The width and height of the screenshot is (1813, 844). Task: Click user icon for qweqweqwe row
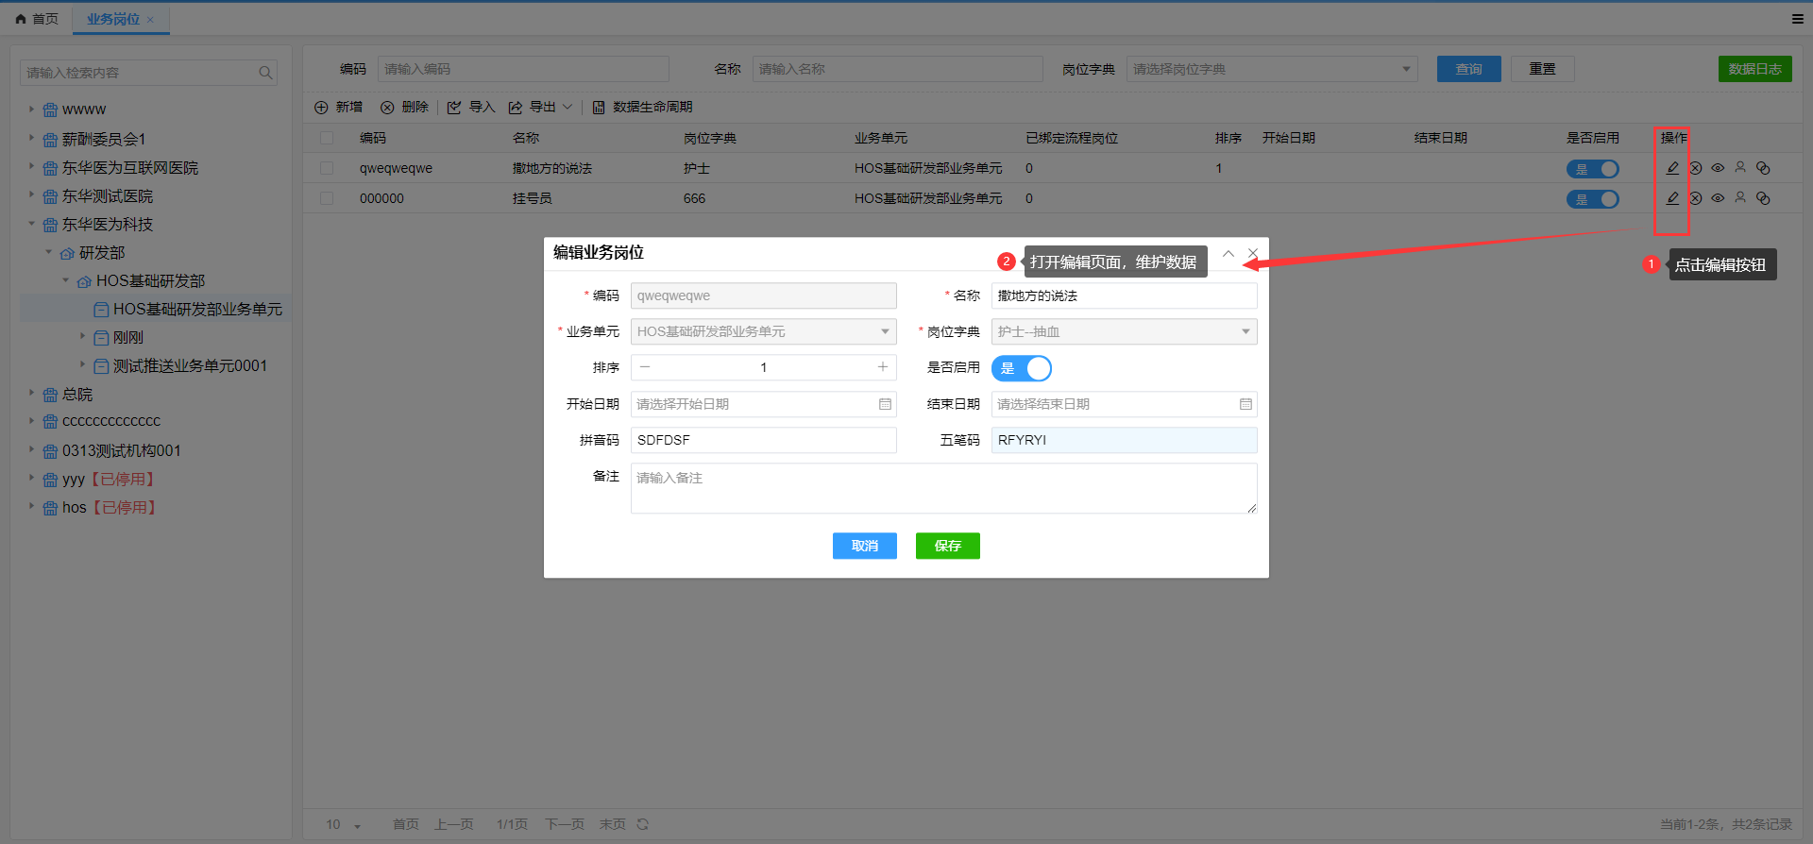coord(1740,168)
